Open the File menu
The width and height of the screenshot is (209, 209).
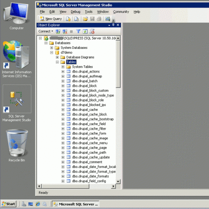coord(42,12)
